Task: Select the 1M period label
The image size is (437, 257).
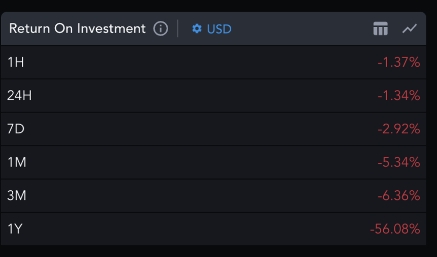Action: click(17, 162)
